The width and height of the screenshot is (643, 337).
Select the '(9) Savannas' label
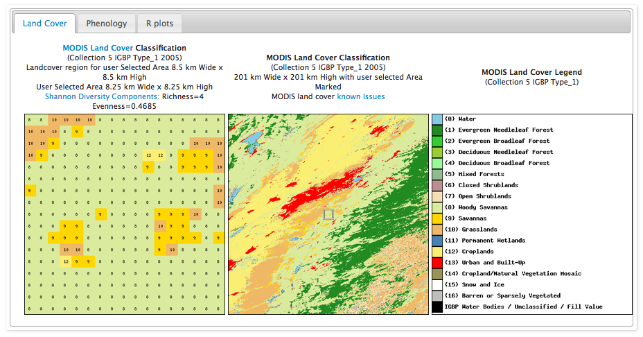click(x=466, y=219)
